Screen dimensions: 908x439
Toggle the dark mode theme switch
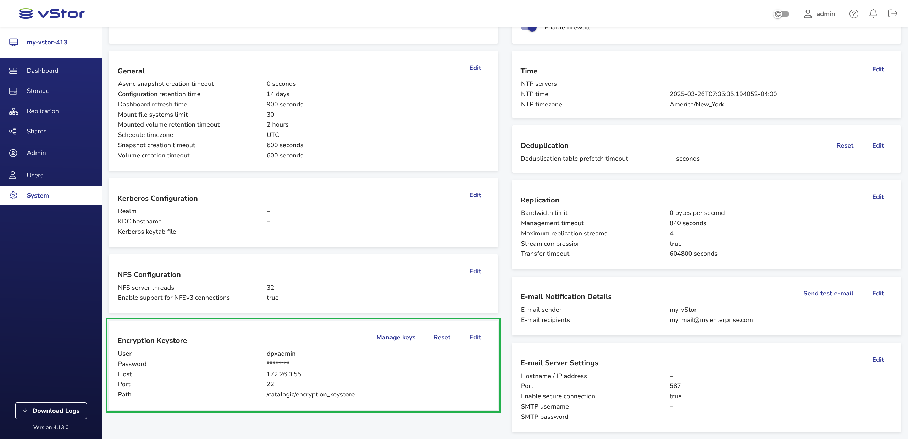pyautogui.click(x=781, y=14)
